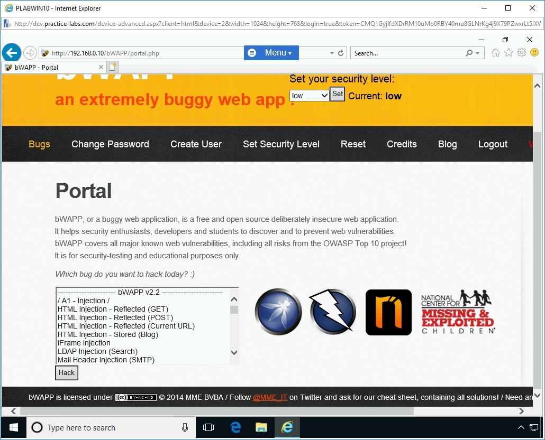Image resolution: width=545 pixels, height=440 pixels.
Task: Open the Internet Explorer home icon
Action: click(496, 53)
